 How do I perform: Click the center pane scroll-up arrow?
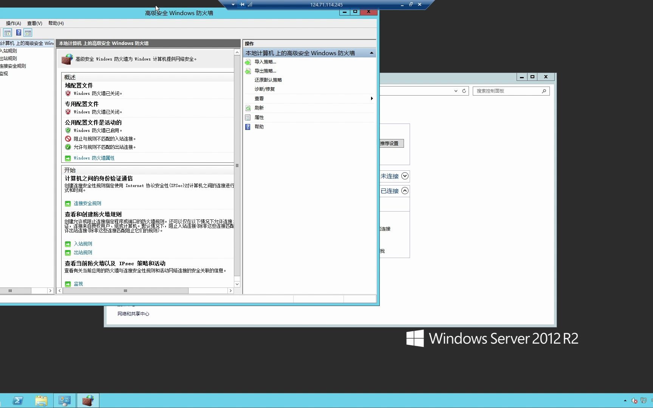point(237,53)
